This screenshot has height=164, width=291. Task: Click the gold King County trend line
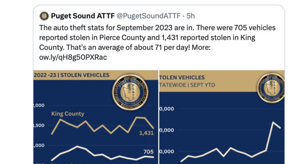coord(102,126)
